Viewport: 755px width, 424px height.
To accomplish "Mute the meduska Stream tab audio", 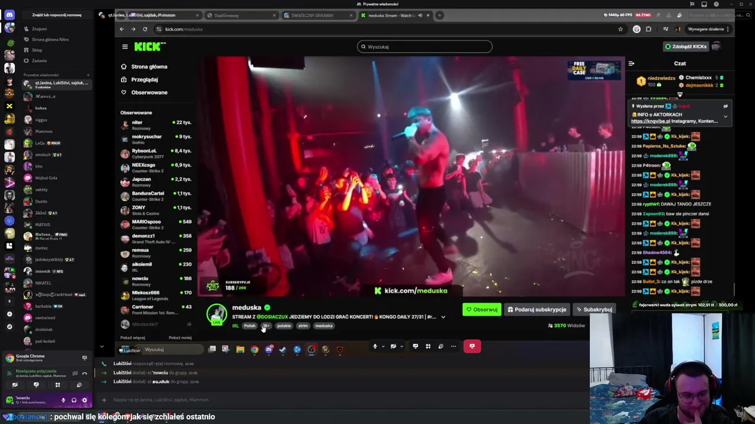I will tap(420, 15).
